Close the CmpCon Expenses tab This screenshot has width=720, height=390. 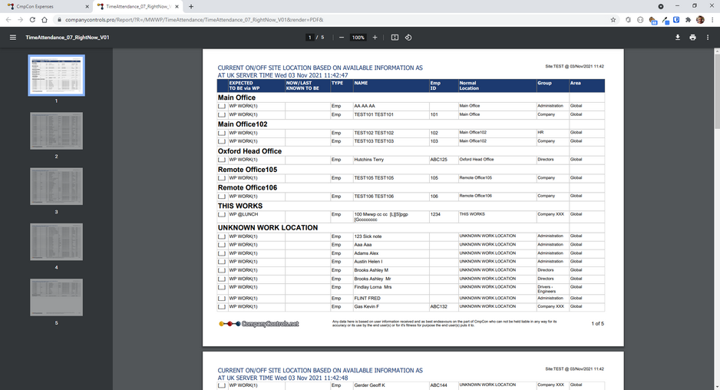[x=88, y=6]
